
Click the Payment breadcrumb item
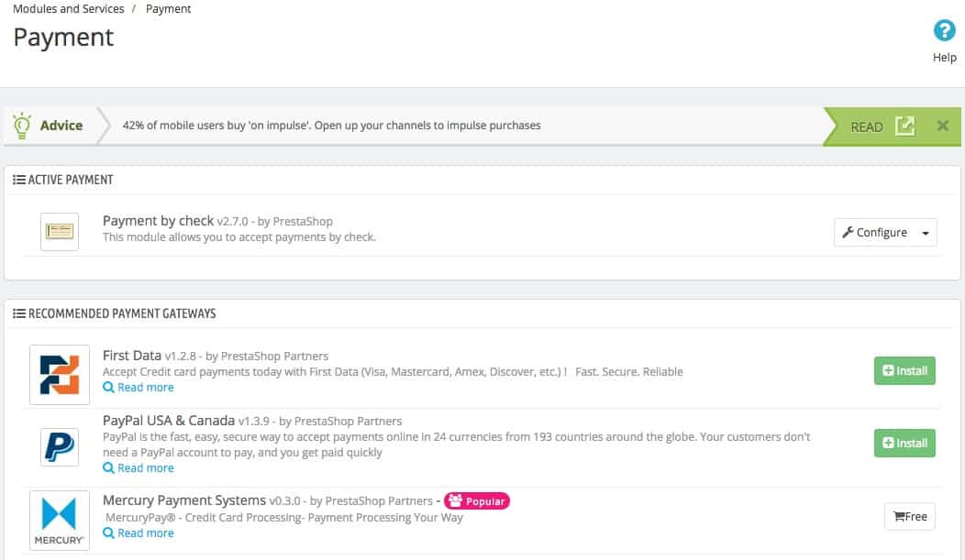168,8
